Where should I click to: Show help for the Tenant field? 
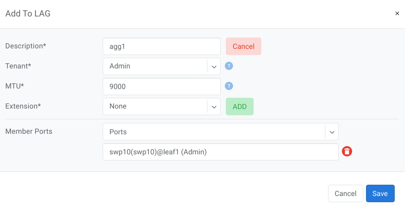229,66
